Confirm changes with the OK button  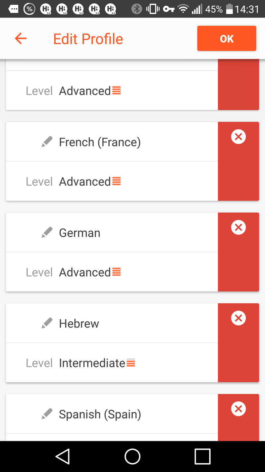pyautogui.click(x=227, y=39)
